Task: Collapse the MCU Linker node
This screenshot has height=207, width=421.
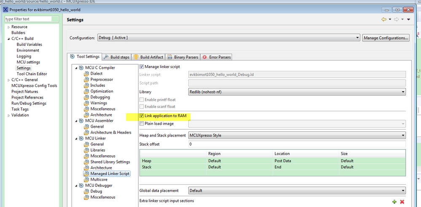Action: tap(76, 139)
